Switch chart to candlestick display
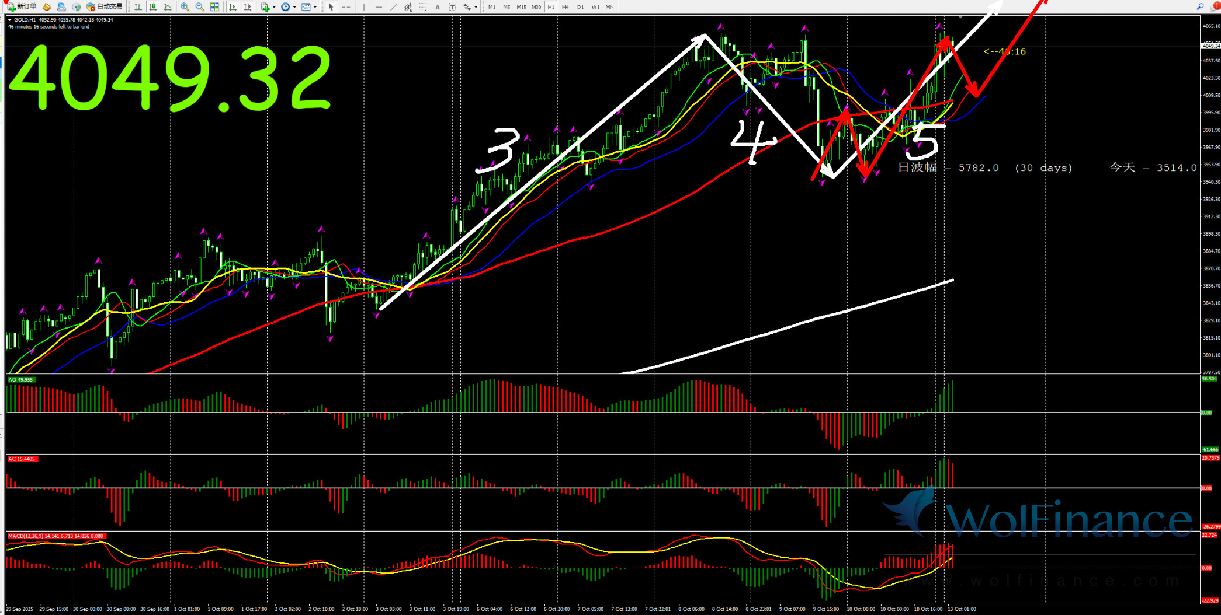This screenshot has width=1221, height=615. tap(153, 7)
